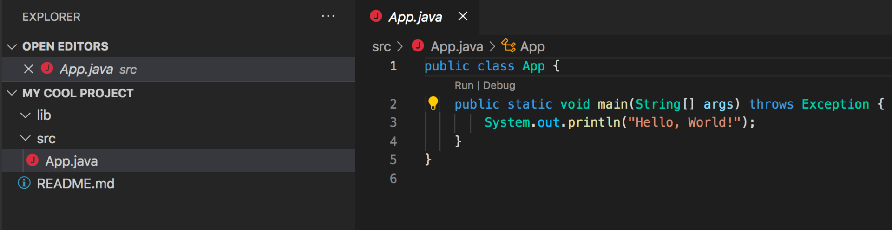Collapse the Open Editors section
The width and height of the screenshot is (892, 230).
[12, 46]
